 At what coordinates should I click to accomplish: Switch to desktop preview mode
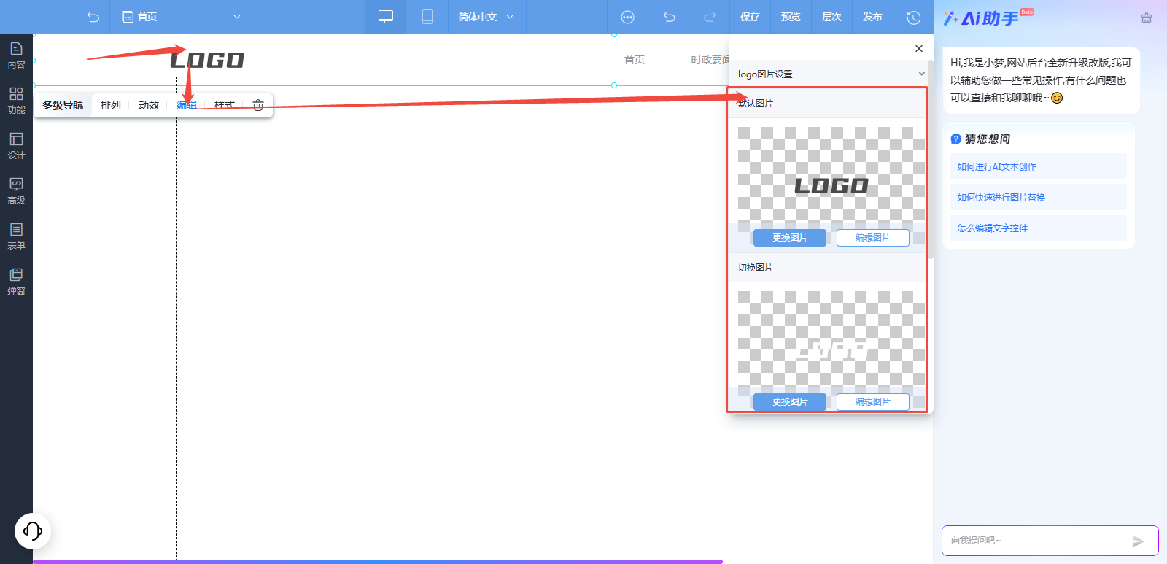(386, 17)
